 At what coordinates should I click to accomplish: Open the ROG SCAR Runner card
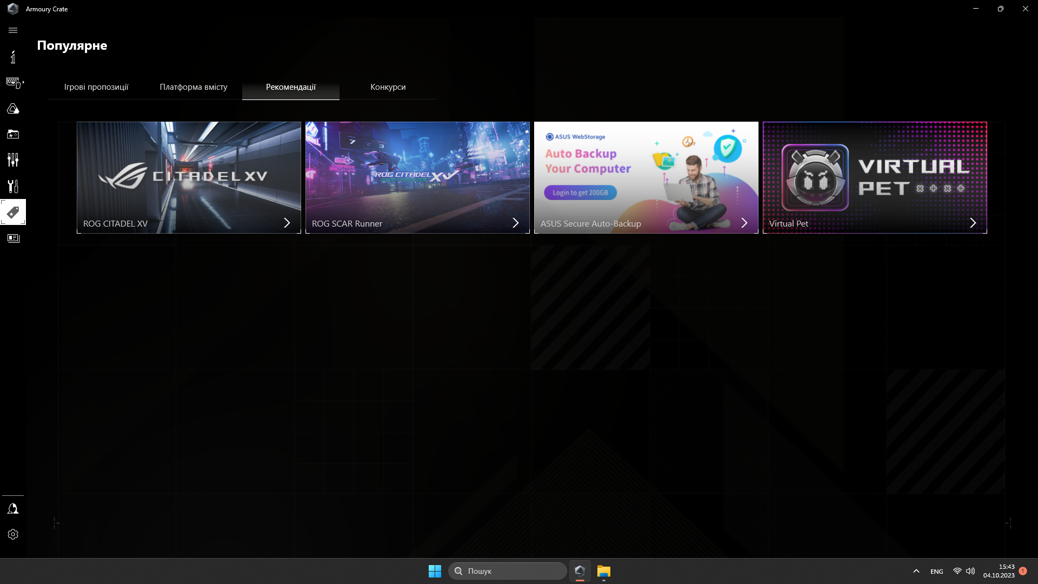(x=417, y=177)
